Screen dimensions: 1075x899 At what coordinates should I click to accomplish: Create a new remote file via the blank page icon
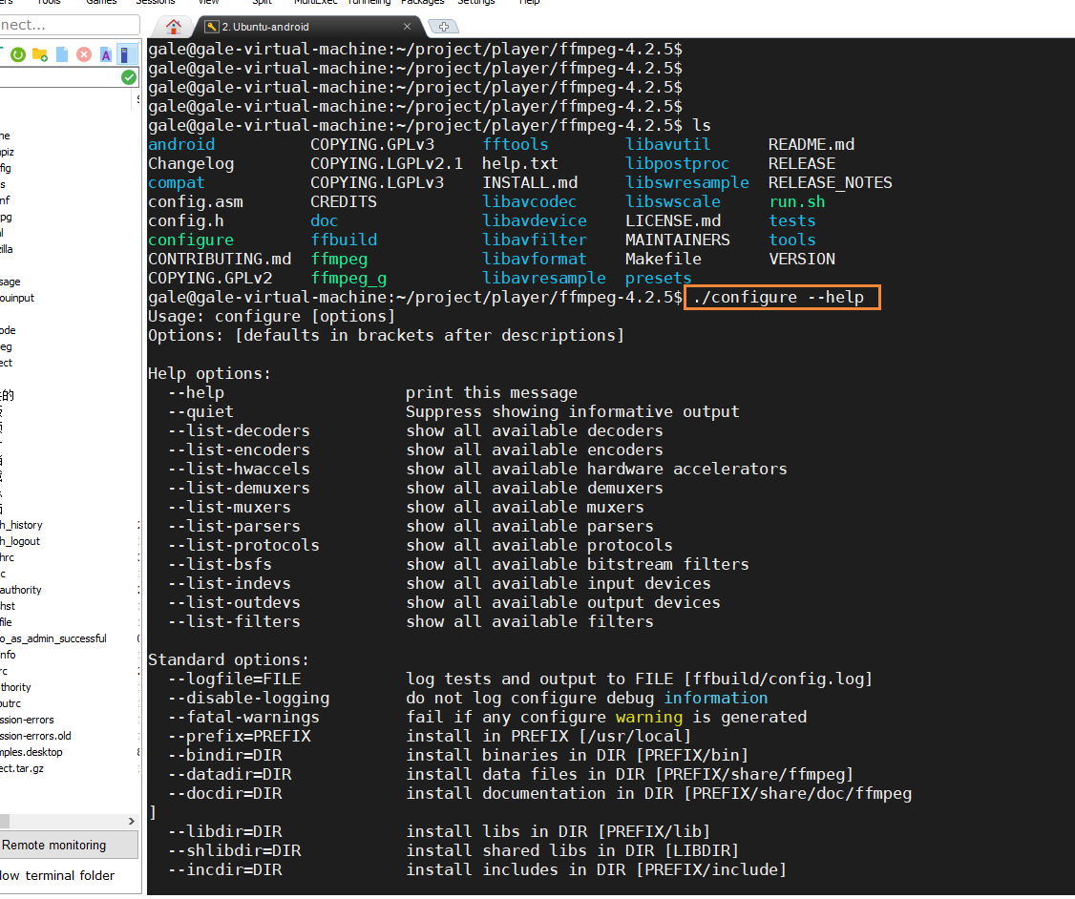point(62,54)
